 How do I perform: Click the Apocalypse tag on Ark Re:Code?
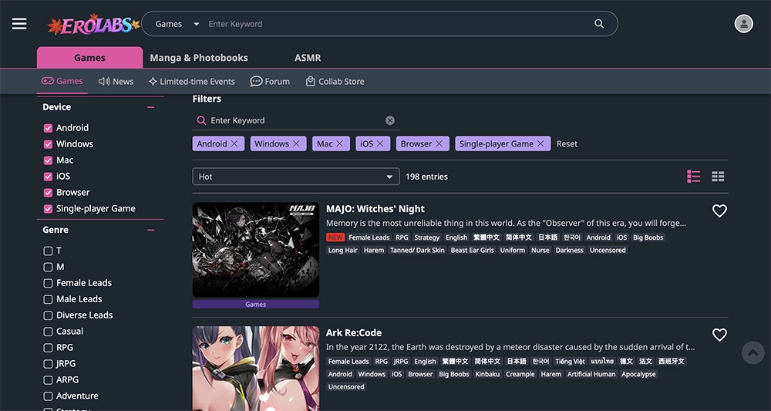pyautogui.click(x=638, y=374)
